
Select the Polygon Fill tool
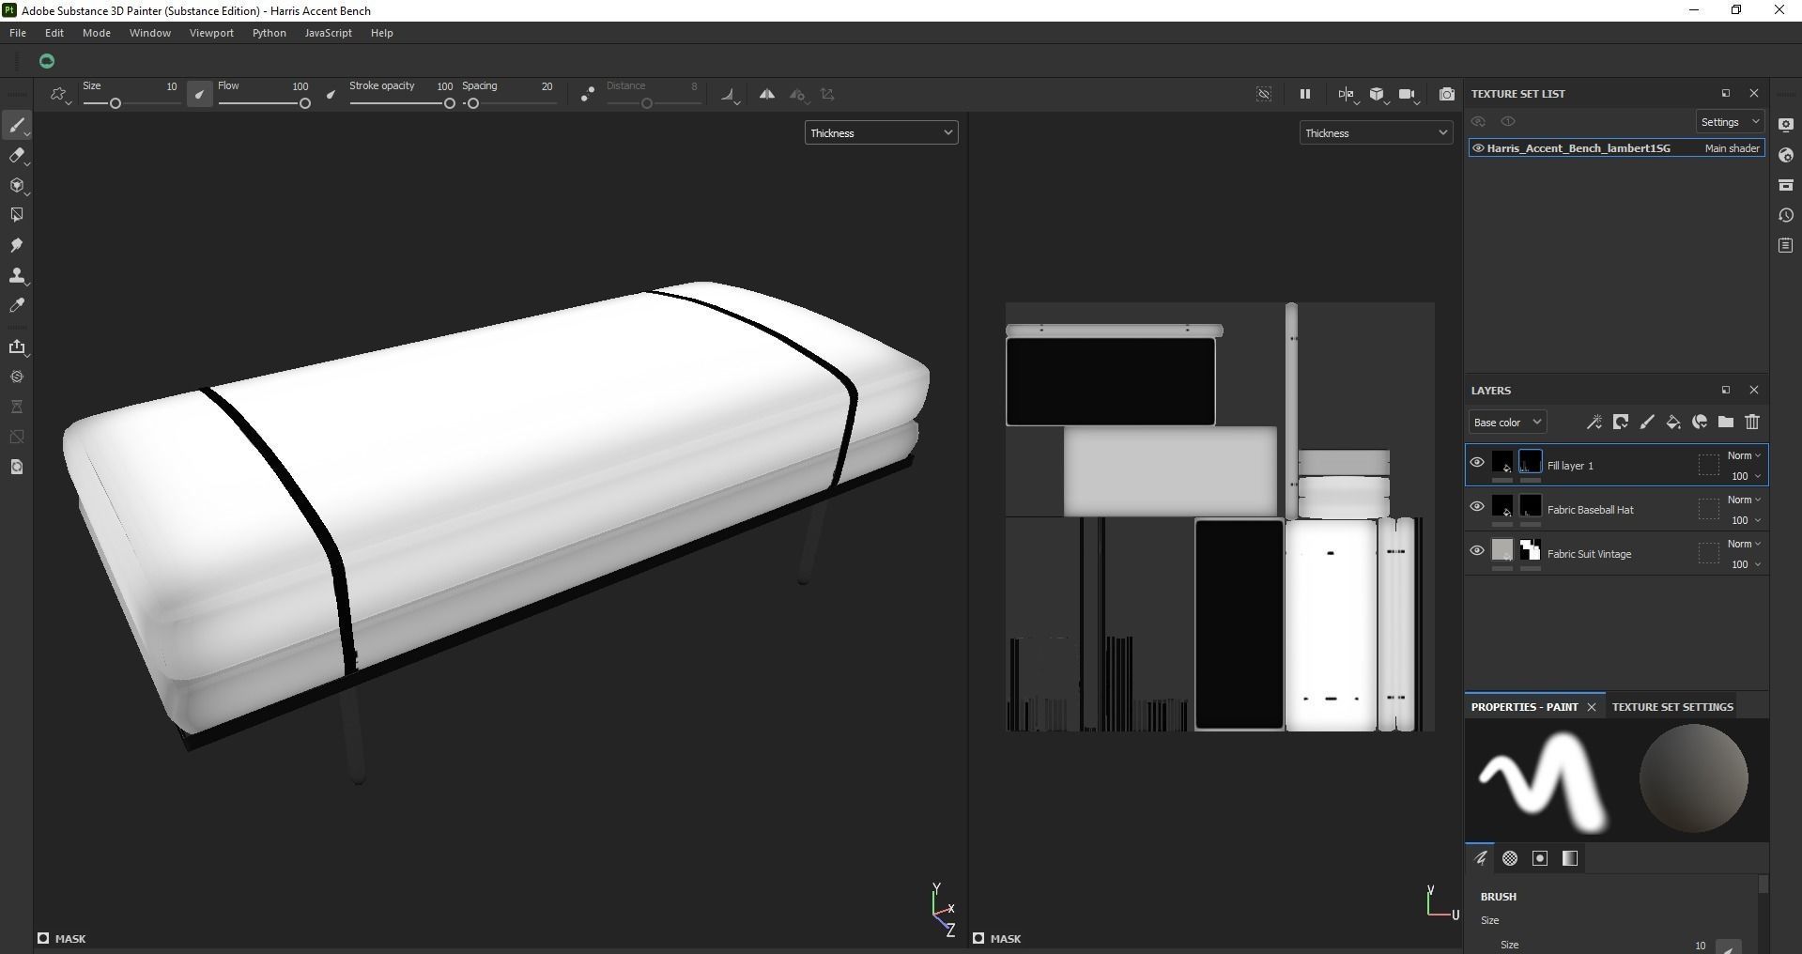[17, 215]
